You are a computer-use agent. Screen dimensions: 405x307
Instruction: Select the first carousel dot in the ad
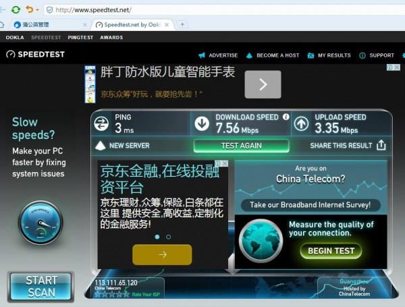point(157,237)
